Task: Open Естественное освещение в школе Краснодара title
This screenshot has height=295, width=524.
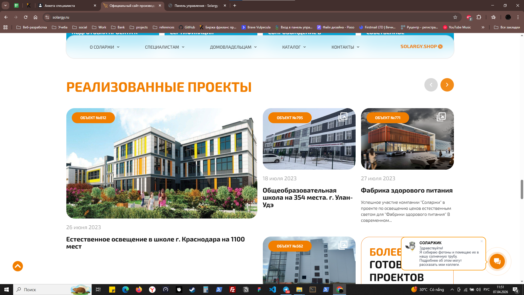Action: tap(156, 243)
